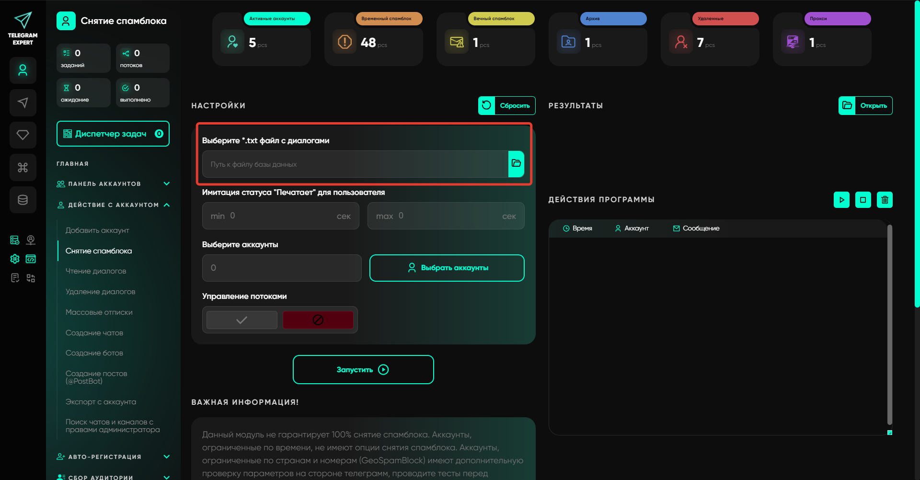
Task: Select Массовые отписки in sidebar menu
Action: tap(99, 312)
